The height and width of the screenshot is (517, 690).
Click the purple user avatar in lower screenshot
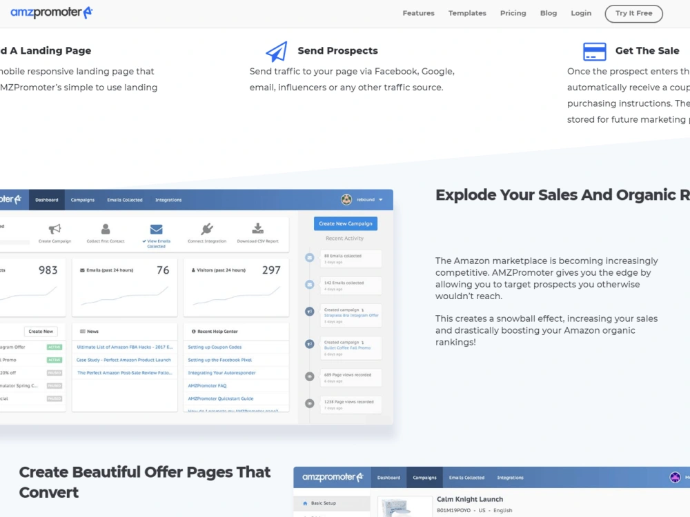[x=675, y=477]
